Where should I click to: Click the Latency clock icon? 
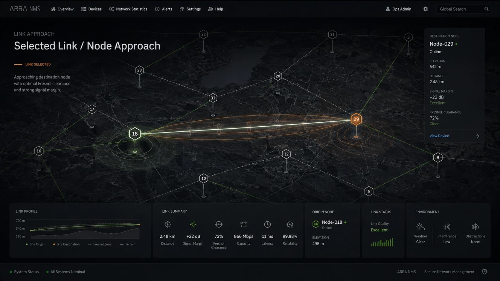point(267,224)
